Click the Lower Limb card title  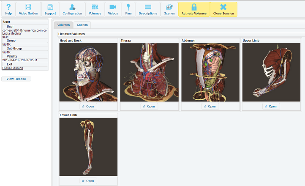pos(68,115)
